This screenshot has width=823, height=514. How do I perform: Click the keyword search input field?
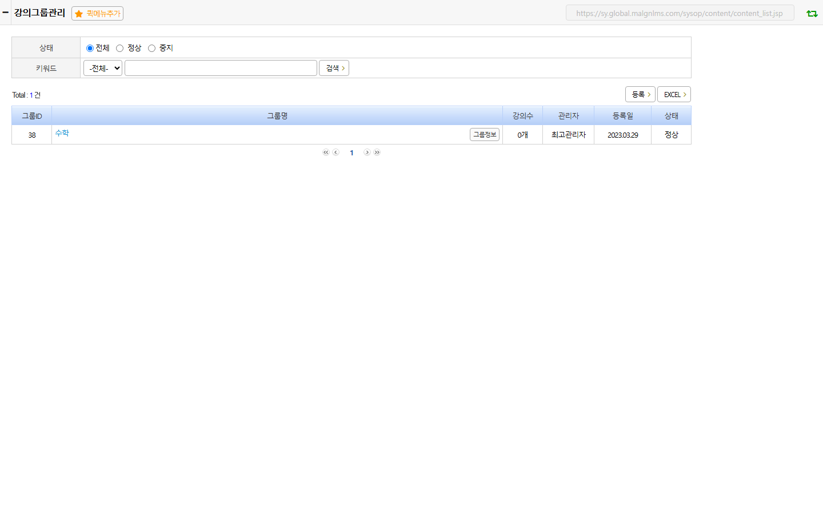[x=221, y=68]
